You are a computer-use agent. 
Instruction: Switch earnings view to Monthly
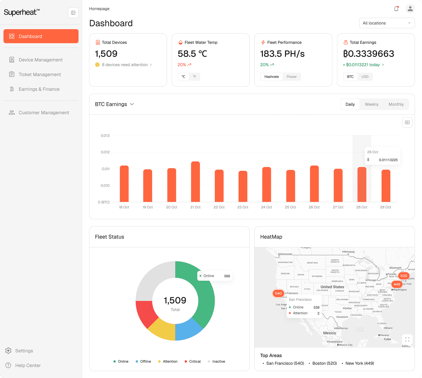(396, 104)
